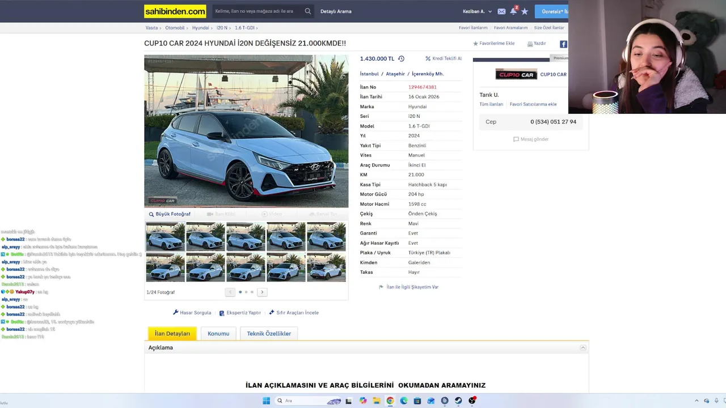Open Task View on taskbar
Image resolution: width=726 pixels, height=408 pixels.
coord(348,401)
